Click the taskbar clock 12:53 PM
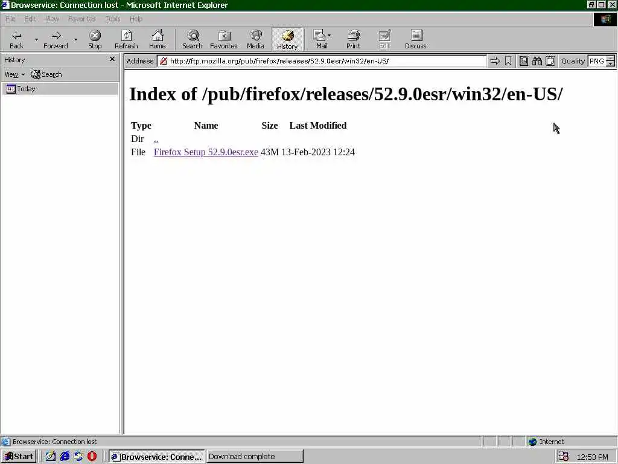The width and height of the screenshot is (618, 464). click(593, 457)
